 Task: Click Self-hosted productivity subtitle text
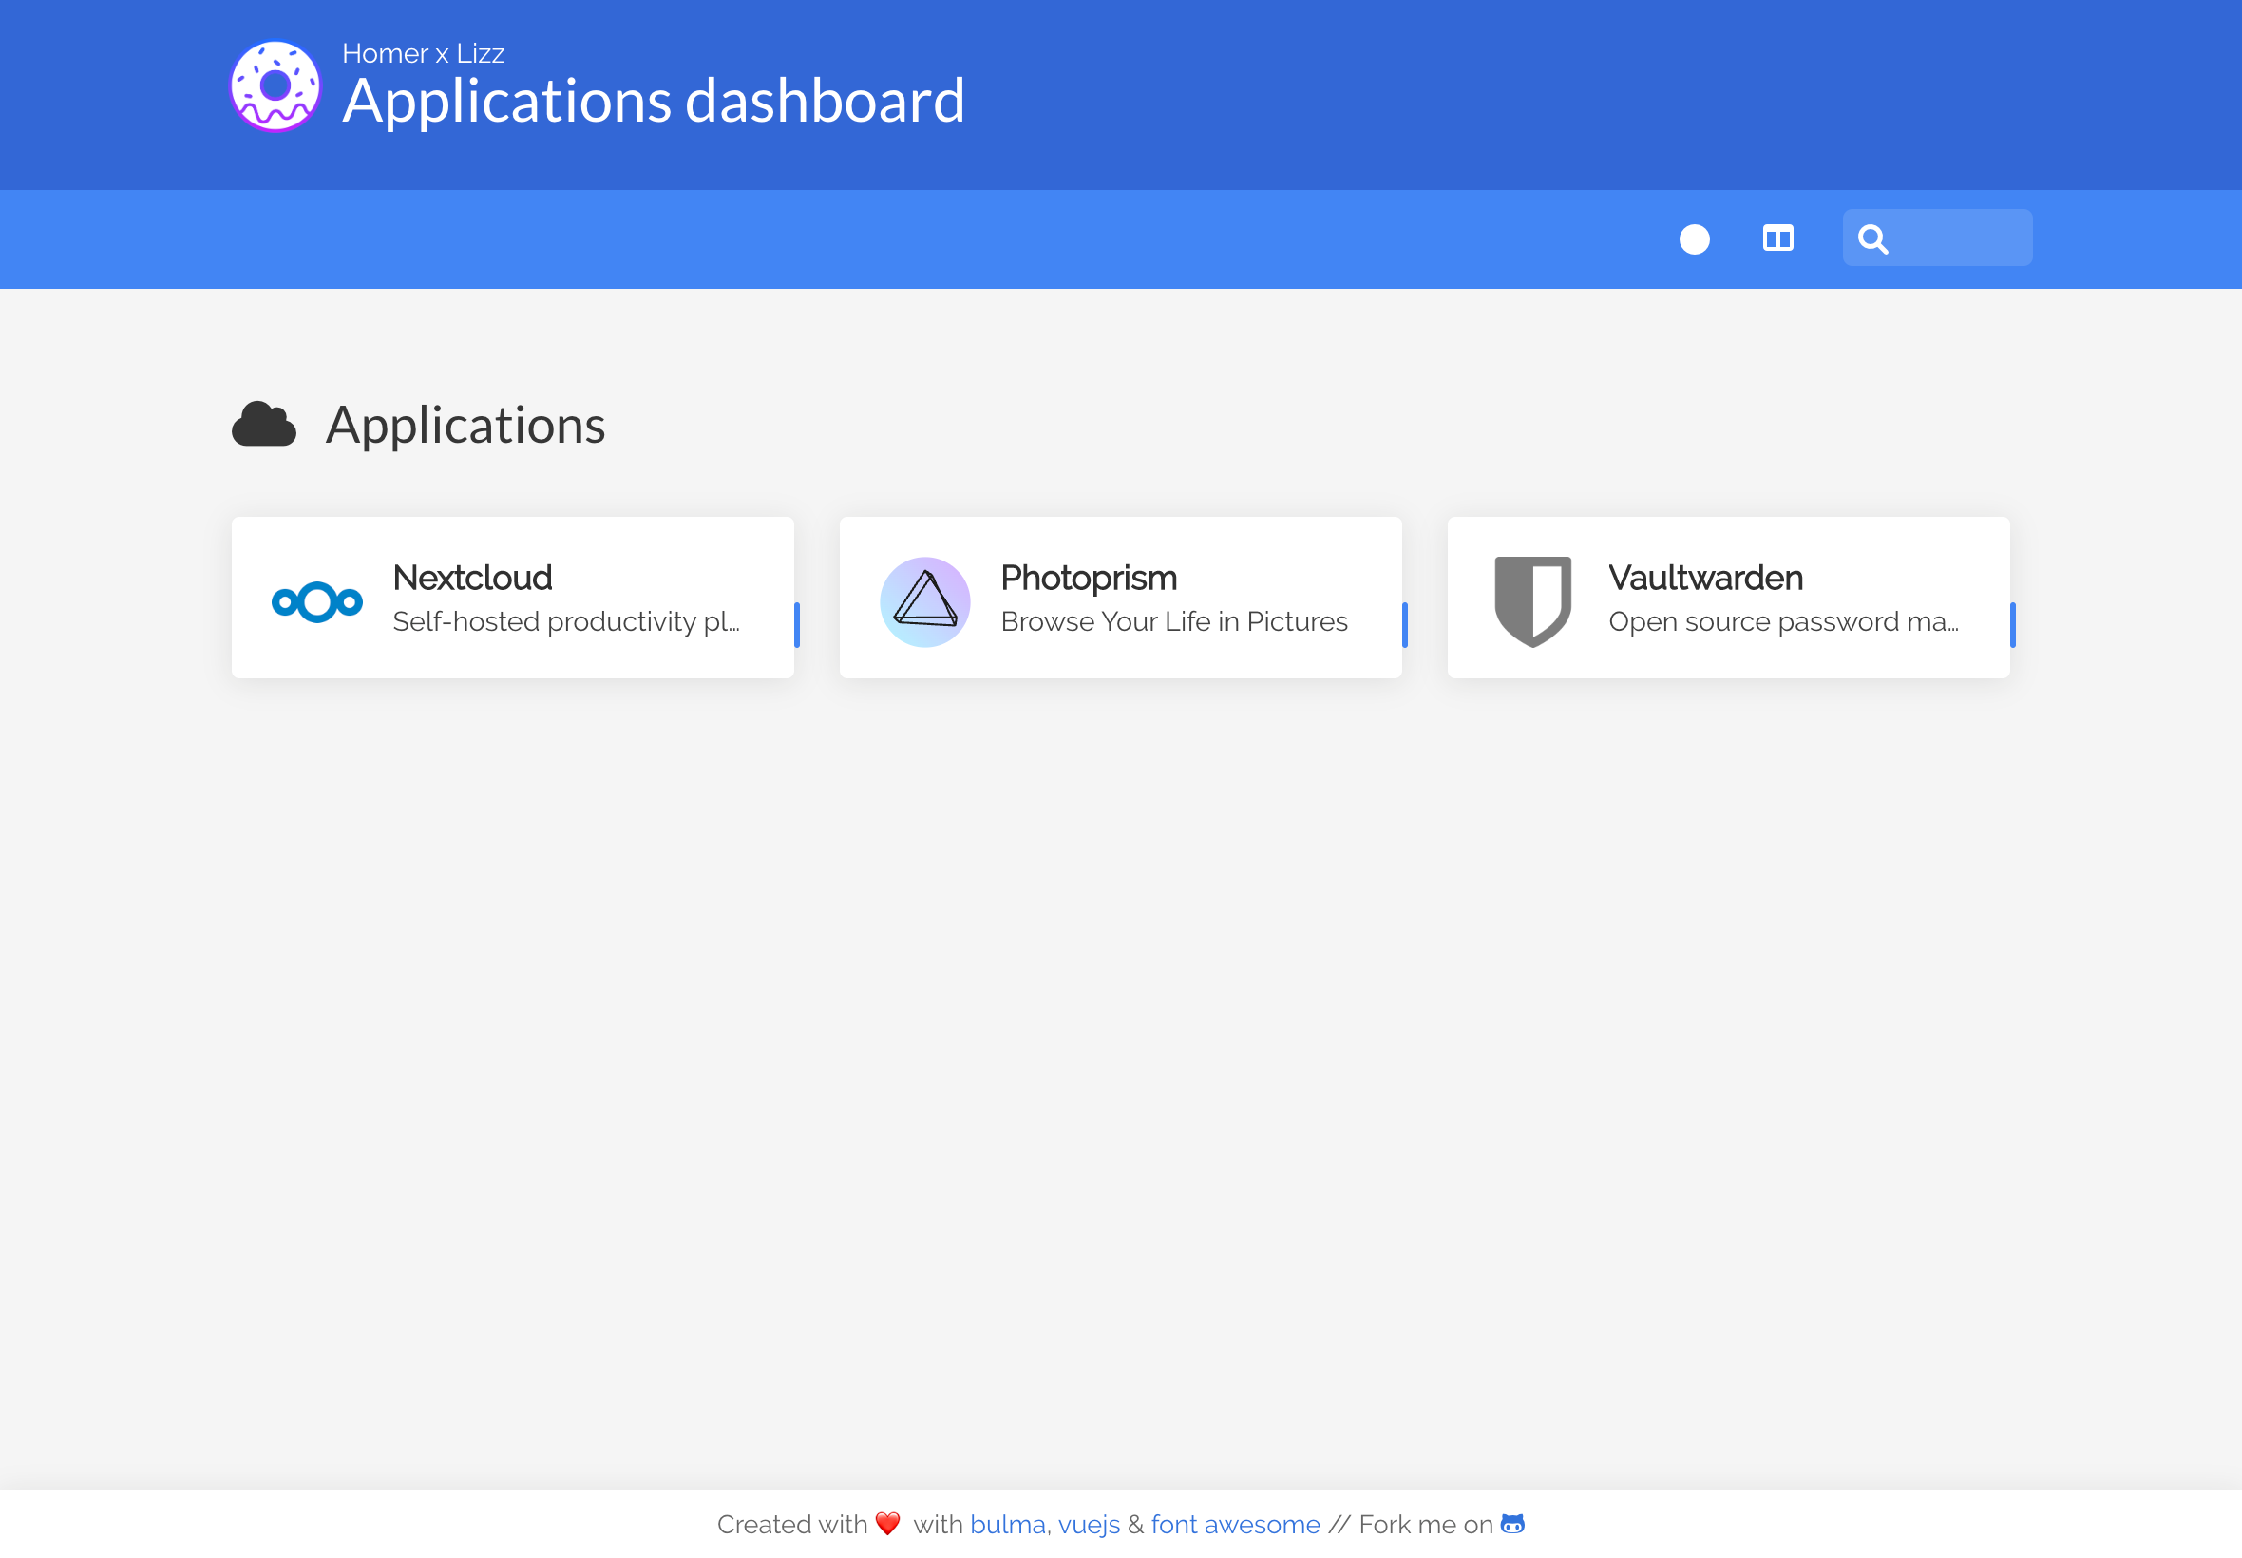[x=566, y=622]
